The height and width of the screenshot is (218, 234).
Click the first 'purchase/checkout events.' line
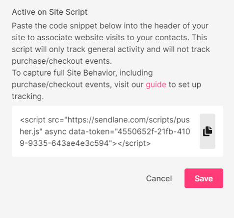click(62, 61)
